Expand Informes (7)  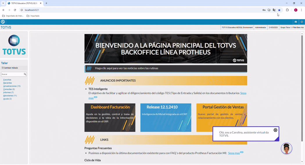point(8,93)
